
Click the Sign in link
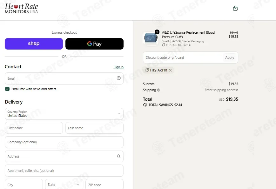pos(118,67)
